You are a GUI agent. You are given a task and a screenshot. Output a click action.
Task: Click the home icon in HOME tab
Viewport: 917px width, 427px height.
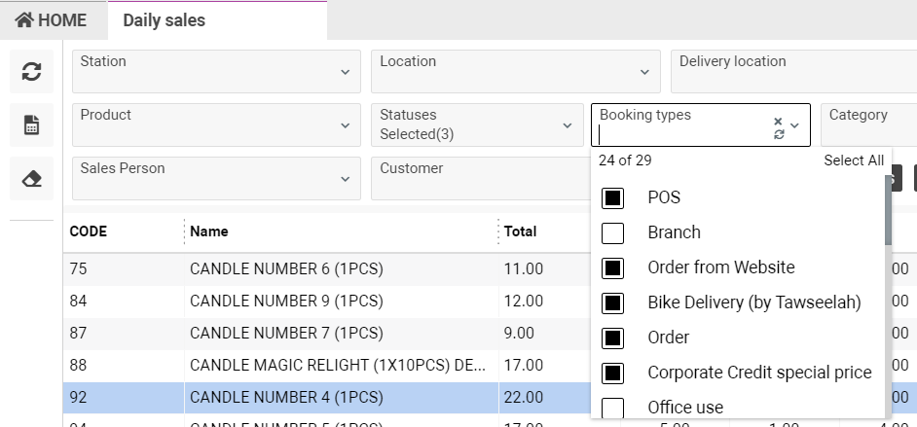(24, 20)
